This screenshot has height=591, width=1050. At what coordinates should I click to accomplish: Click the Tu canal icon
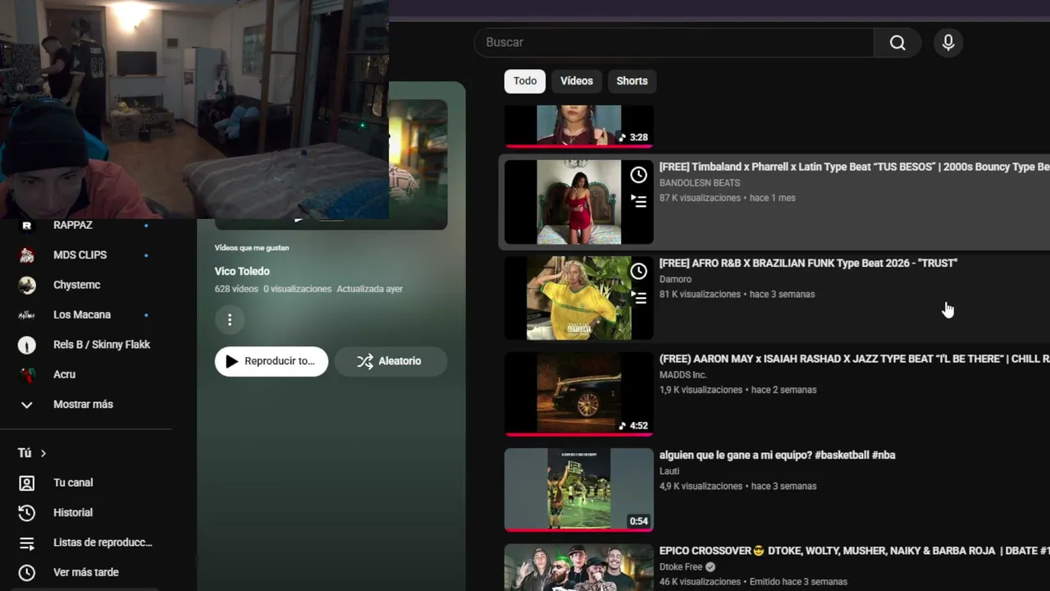tap(27, 483)
